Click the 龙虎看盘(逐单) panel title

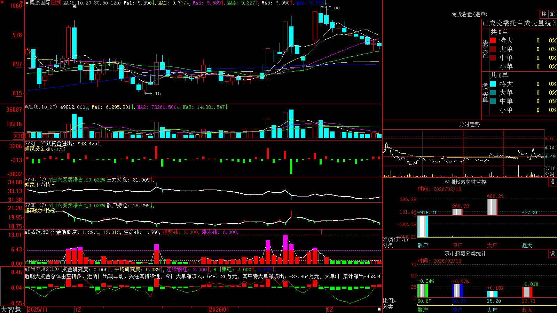click(x=469, y=14)
